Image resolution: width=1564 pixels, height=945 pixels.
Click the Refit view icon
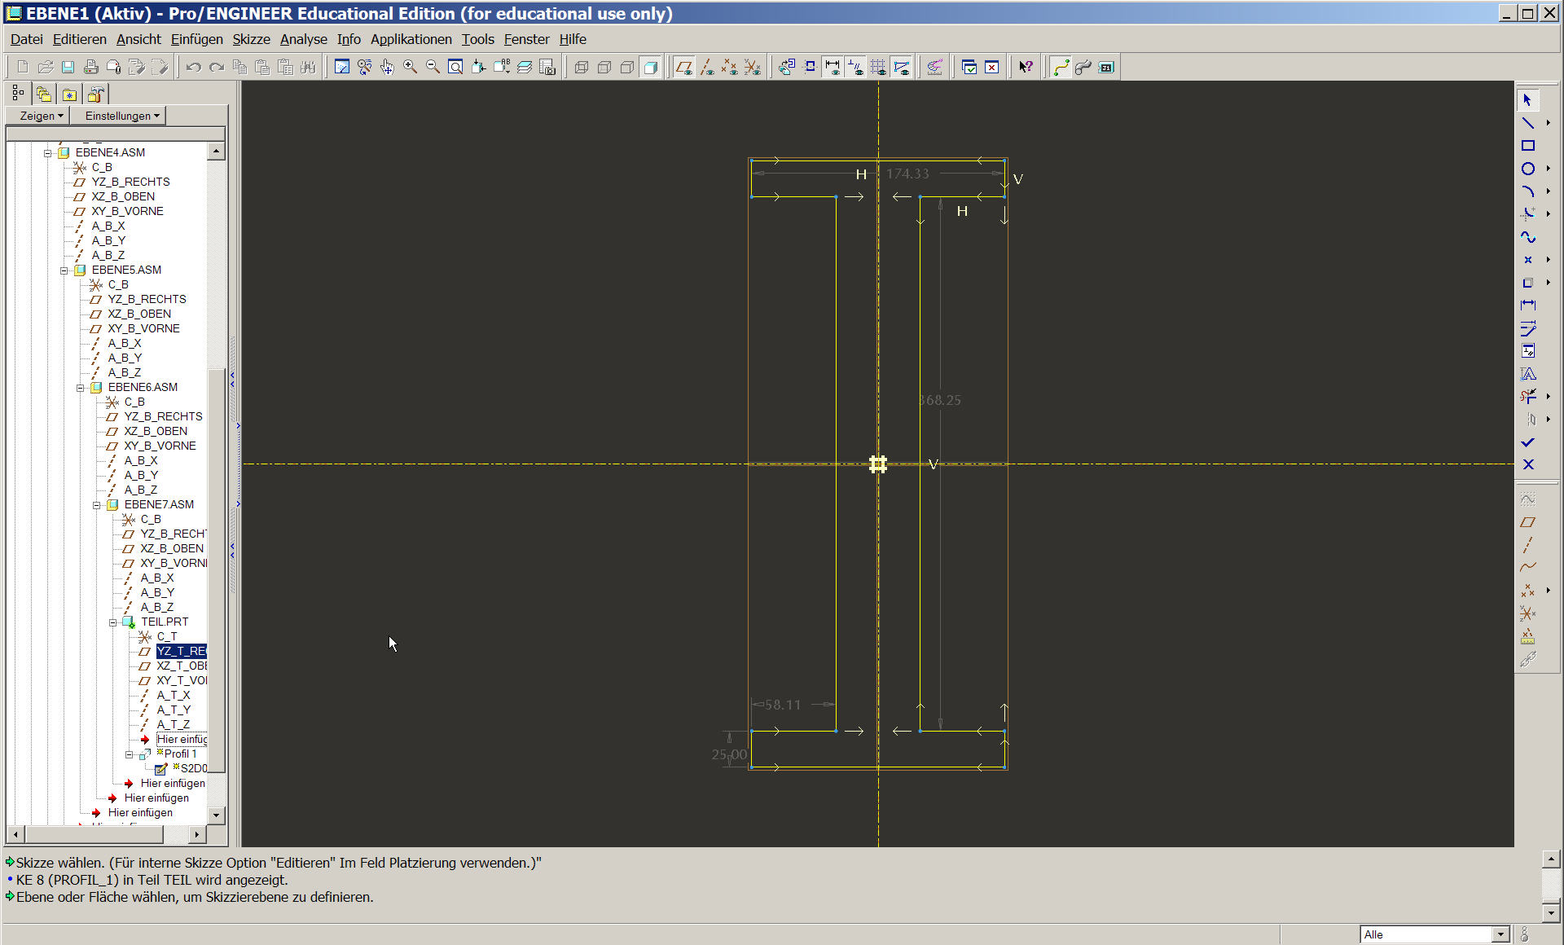[x=456, y=68]
